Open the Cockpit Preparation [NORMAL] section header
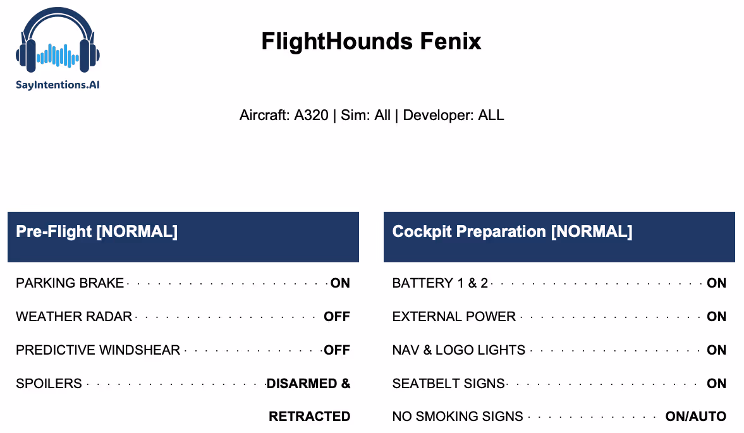 pos(559,236)
